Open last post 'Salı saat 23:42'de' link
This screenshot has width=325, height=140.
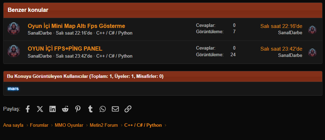[281, 49]
